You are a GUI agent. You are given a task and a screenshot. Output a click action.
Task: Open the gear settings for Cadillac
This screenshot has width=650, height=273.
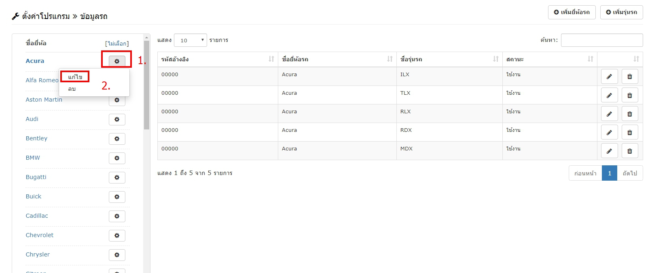coord(117,216)
